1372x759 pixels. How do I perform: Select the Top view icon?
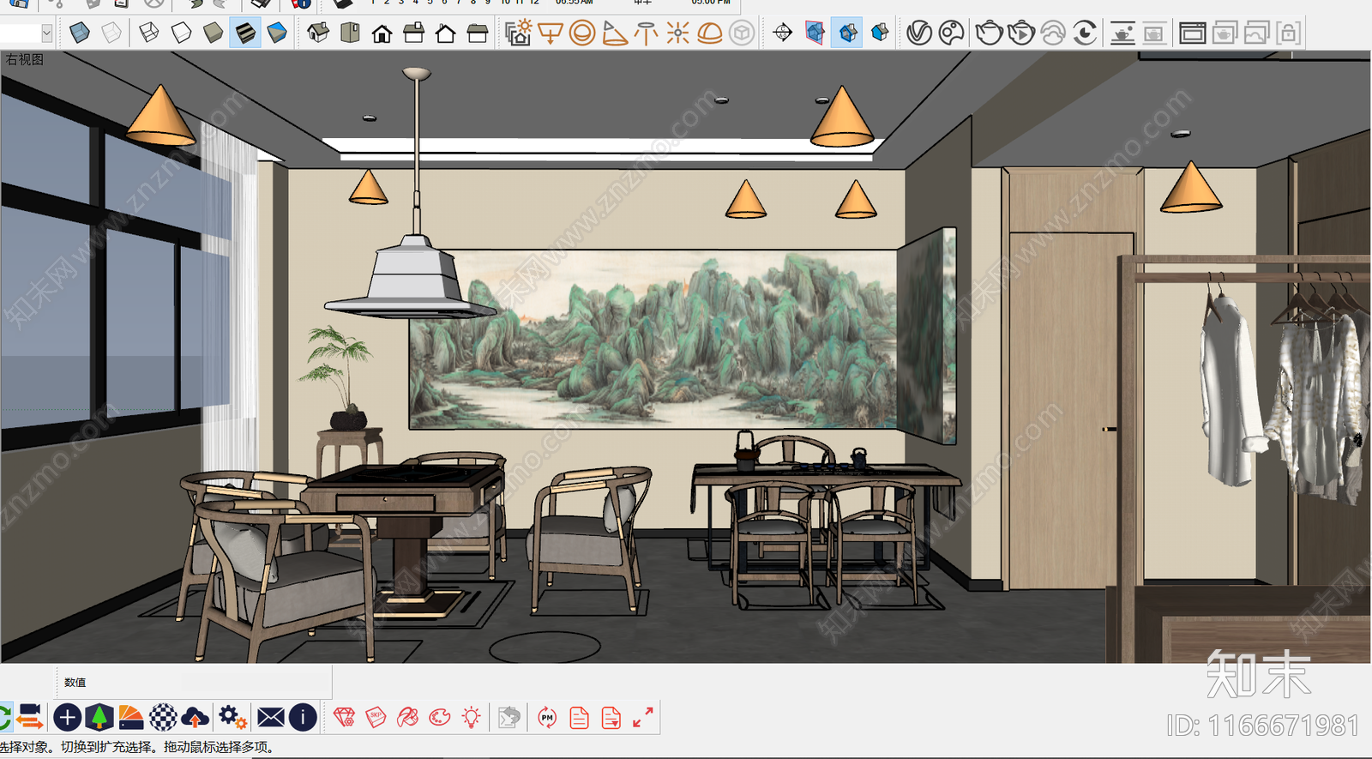pos(350,33)
